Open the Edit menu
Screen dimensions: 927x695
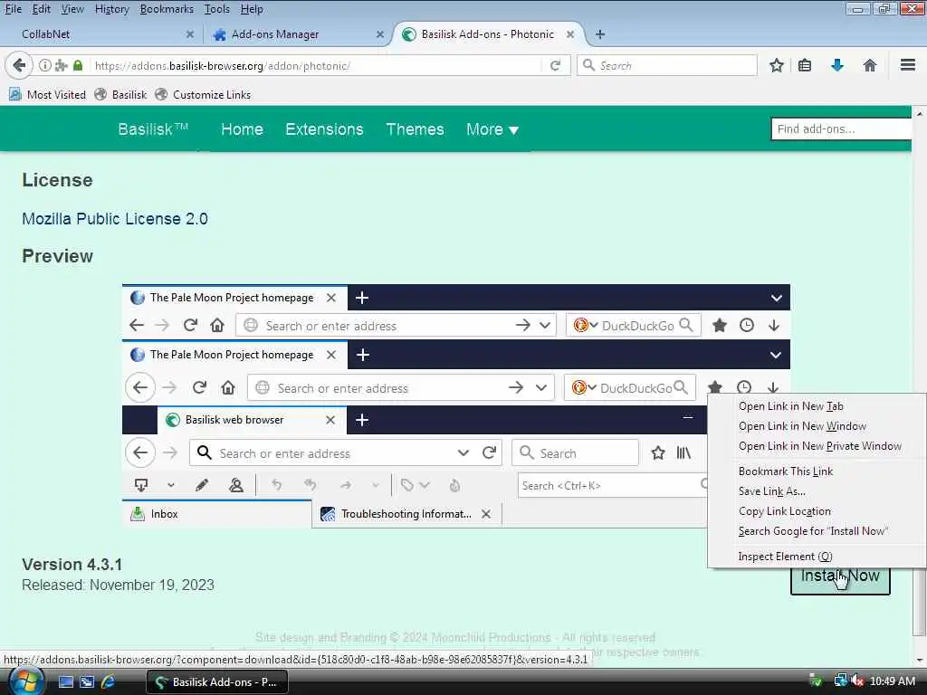(41, 9)
